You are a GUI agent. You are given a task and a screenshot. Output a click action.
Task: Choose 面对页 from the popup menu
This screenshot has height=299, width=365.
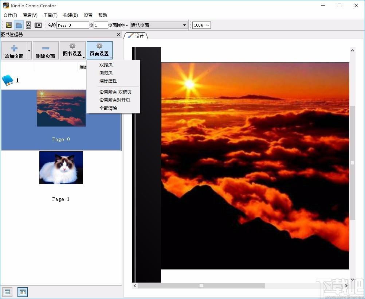(113, 73)
